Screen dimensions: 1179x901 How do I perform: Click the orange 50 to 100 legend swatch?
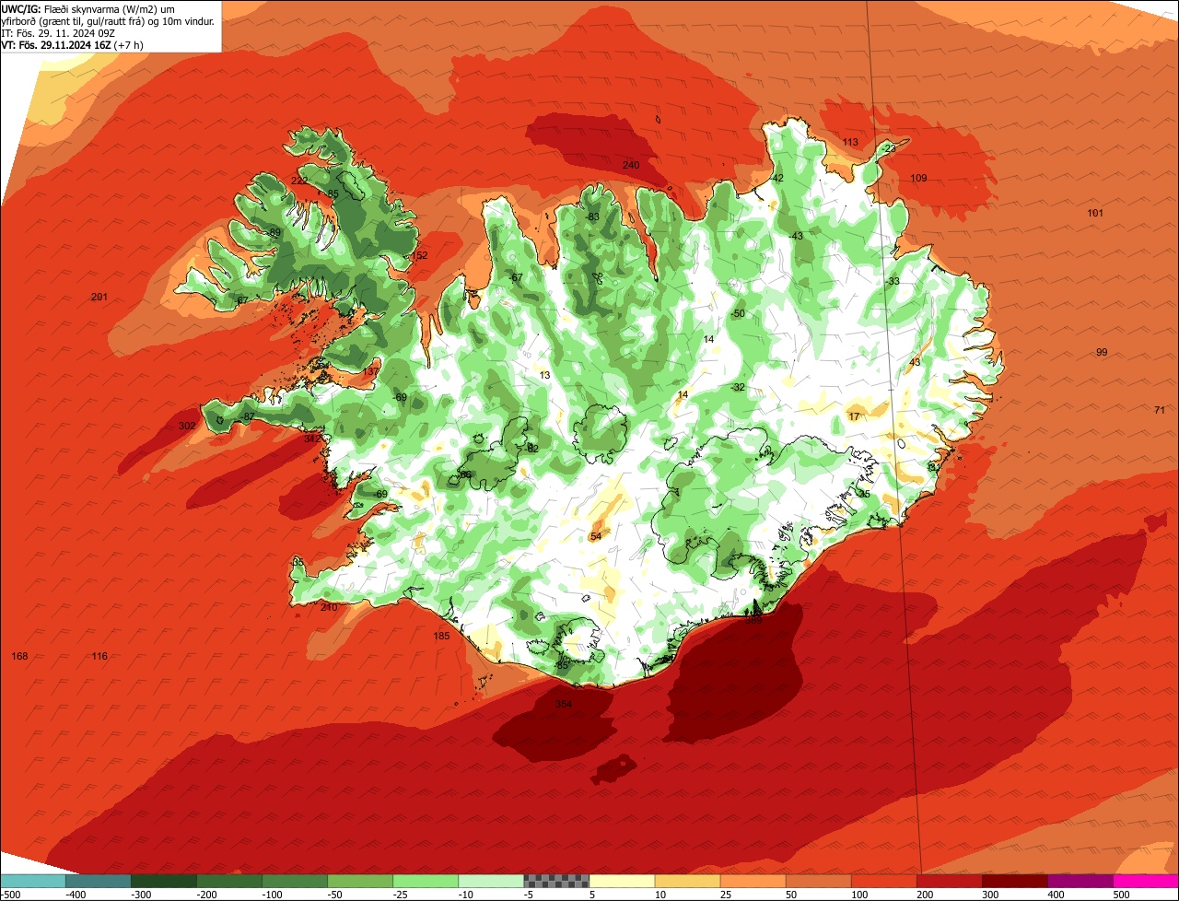[x=818, y=881]
